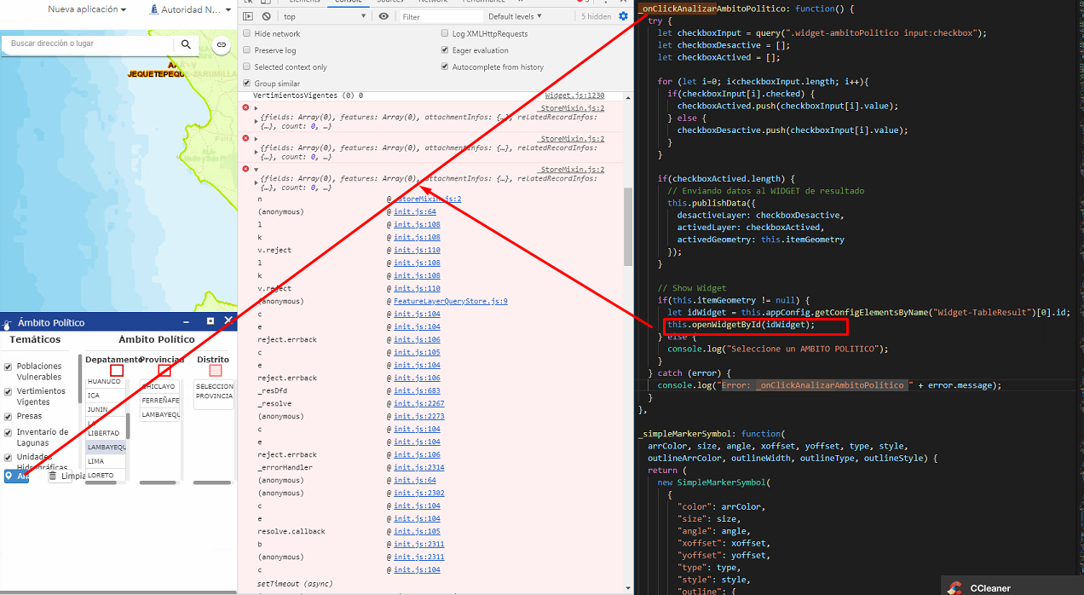
Task: Open init.js:2302 stack trace link
Action: point(419,493)
